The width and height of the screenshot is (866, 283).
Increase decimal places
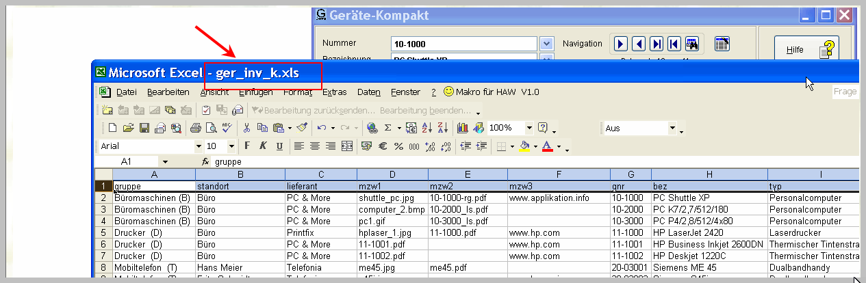(431, 146)
